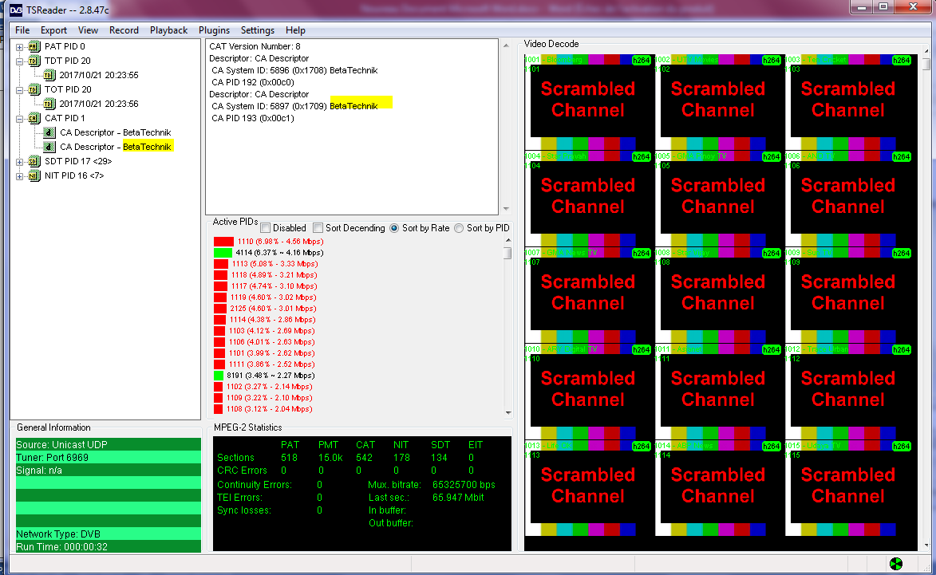Screen dimensions: 936x575
Task: Click the TOT PID 20 table icon
Action: 34,90
